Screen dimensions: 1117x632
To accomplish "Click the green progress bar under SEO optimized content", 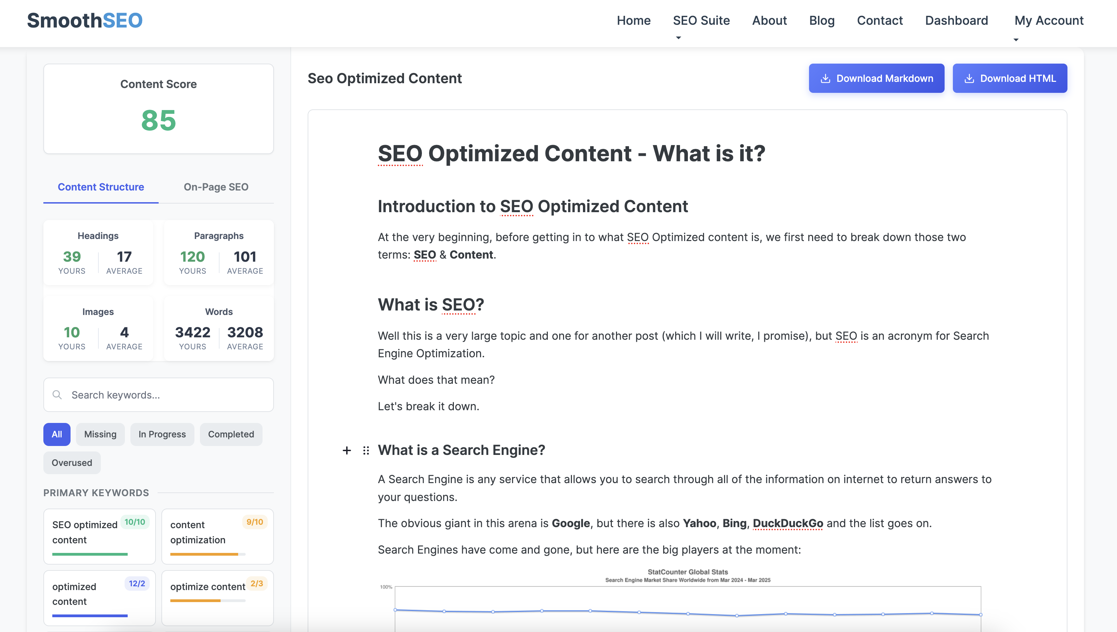I will 90,554.
